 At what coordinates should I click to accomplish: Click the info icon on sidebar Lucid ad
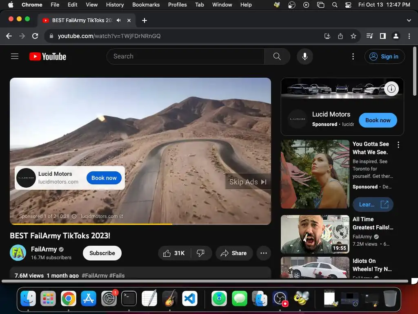click(391, 89)
